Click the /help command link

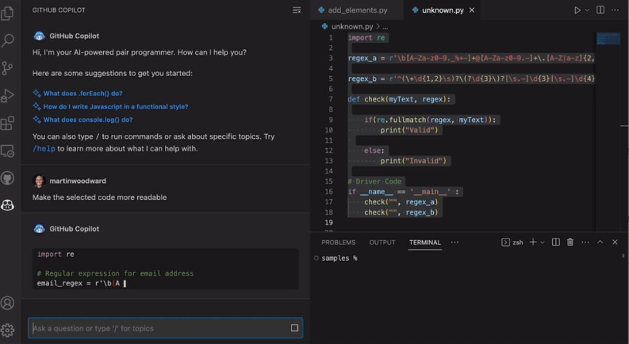pos(44,149)
